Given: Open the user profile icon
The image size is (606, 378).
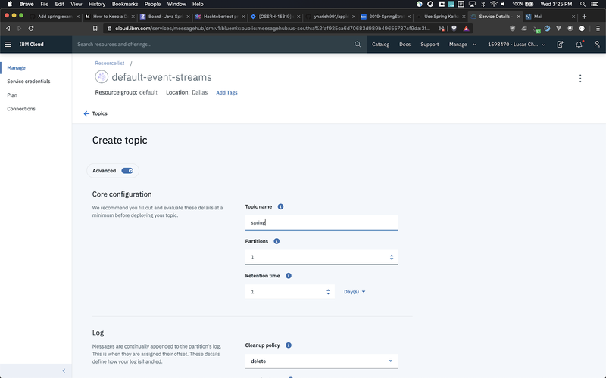Looking at the screenshot, I should click(597, 45).
